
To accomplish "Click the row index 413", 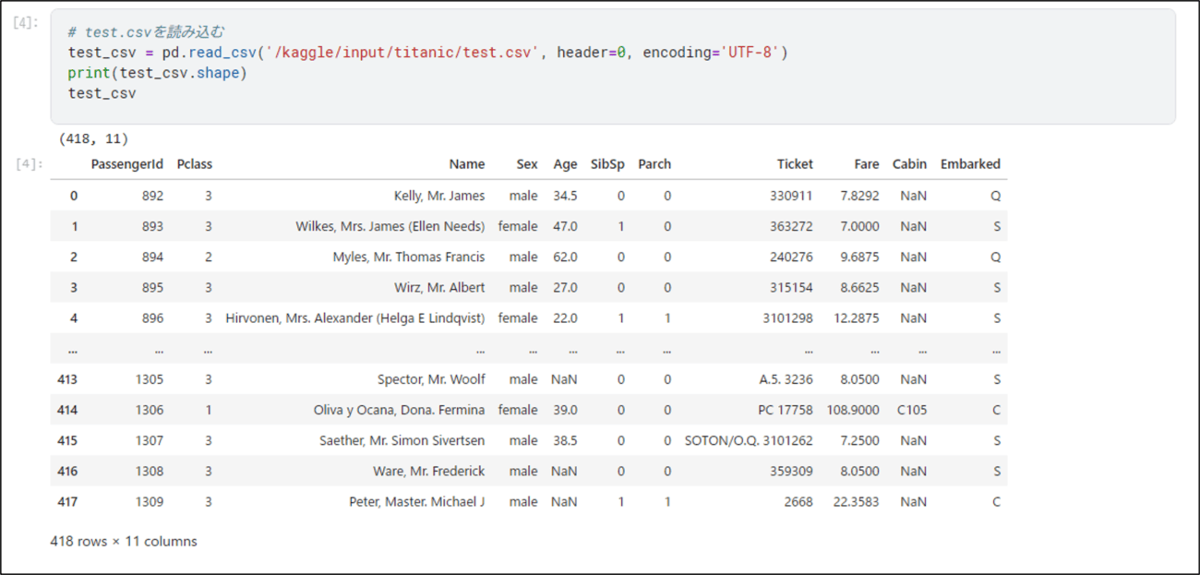I will 67,379.
